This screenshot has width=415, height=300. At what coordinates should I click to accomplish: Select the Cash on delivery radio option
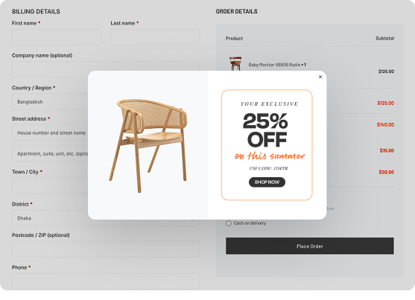coord(229,223)
